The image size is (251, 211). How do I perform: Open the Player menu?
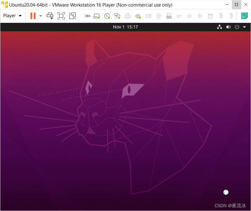(12, 16)
